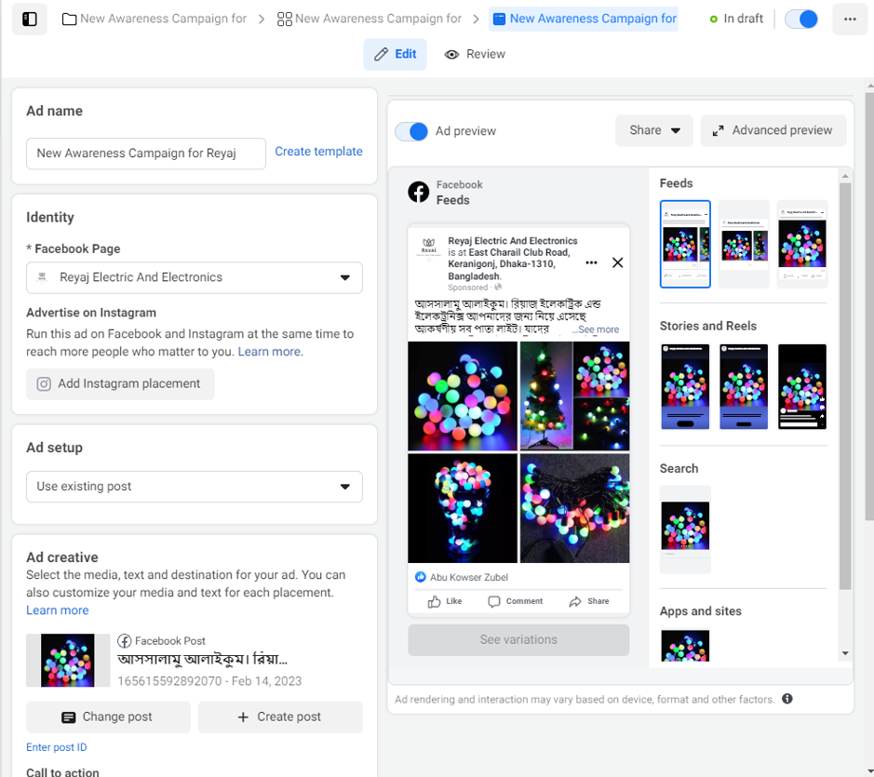Click the Ad name text field
This screenshot has width=874, height=777.
(146, 154)
